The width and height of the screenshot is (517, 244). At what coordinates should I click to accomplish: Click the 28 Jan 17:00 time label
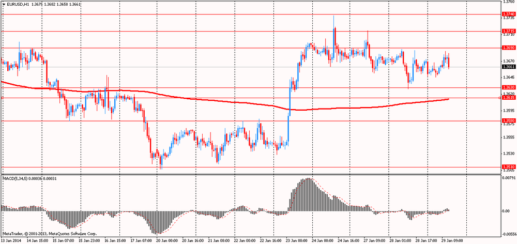click(425, 241)
